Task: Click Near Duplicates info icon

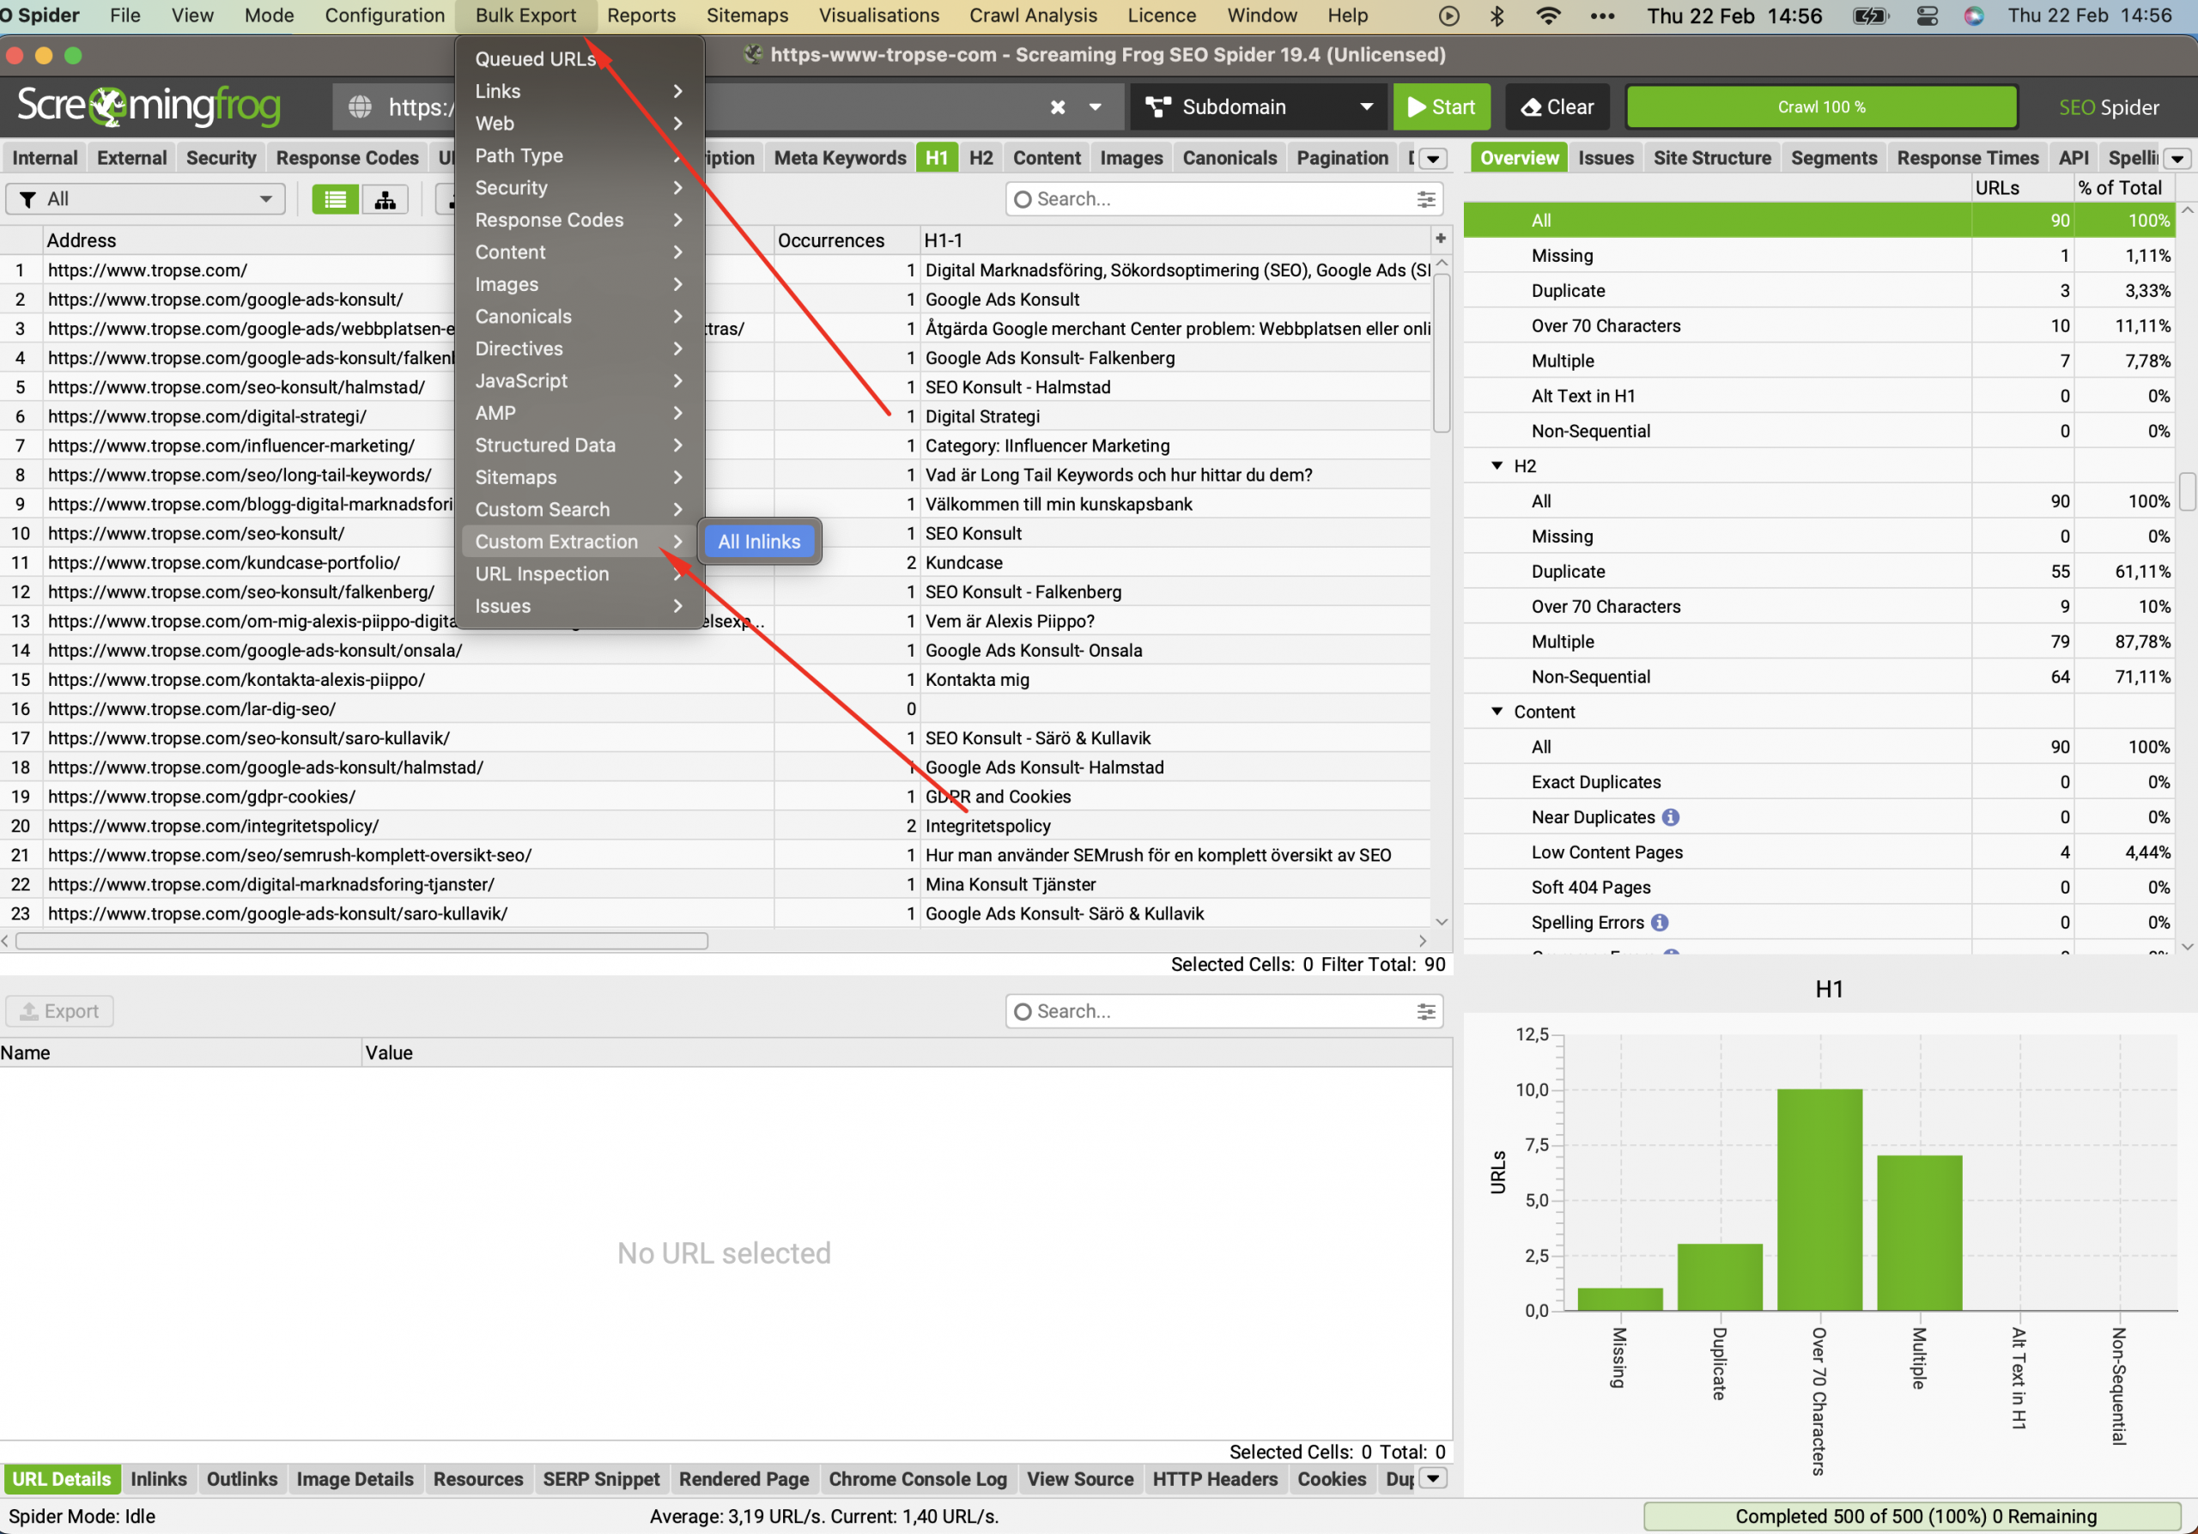Action: pyautogui.click(x=1671, y=817)
